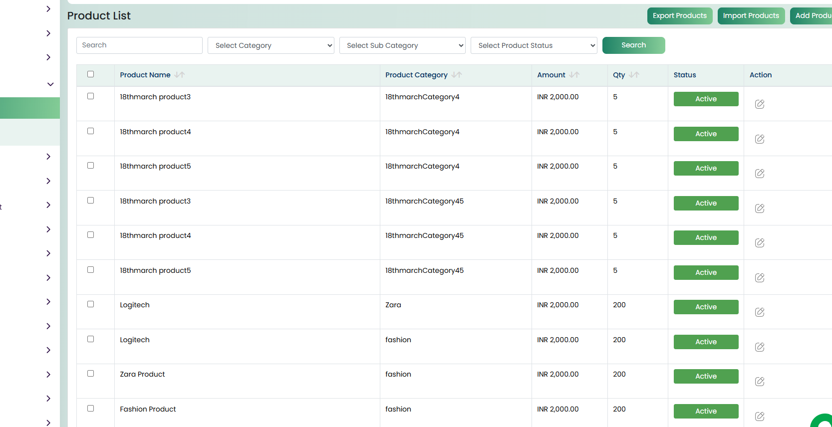
Task: Edit 18thmarch product4 in 18thmarchCategory45
Action: point(760,243)
